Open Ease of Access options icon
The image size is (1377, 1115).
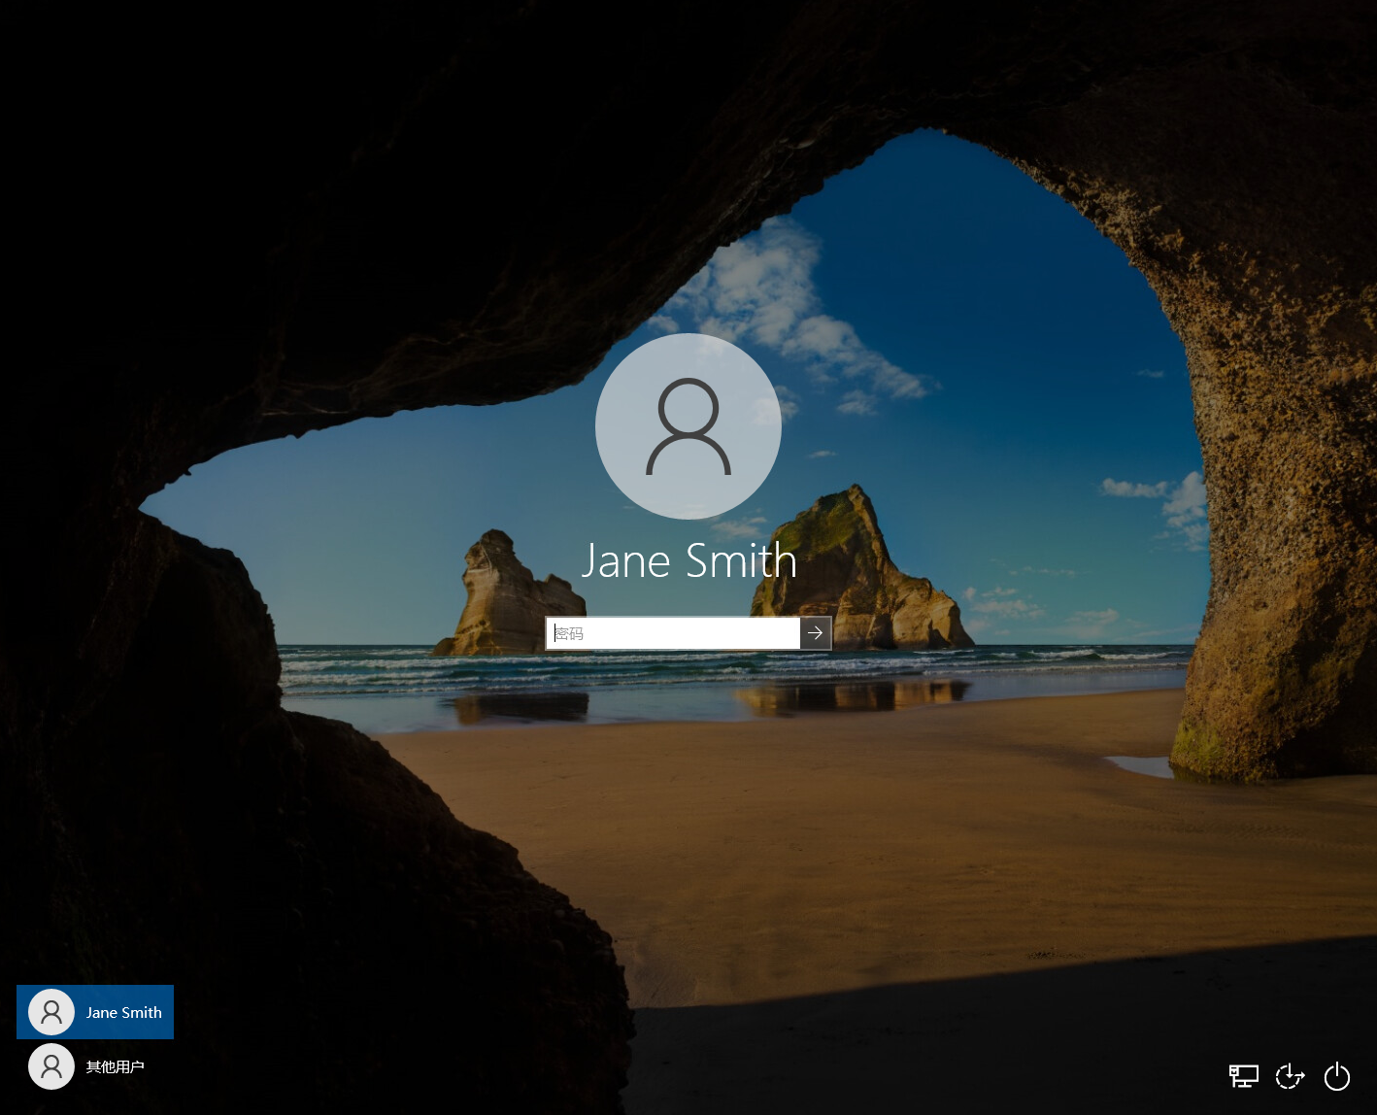click(1290, 1076)
